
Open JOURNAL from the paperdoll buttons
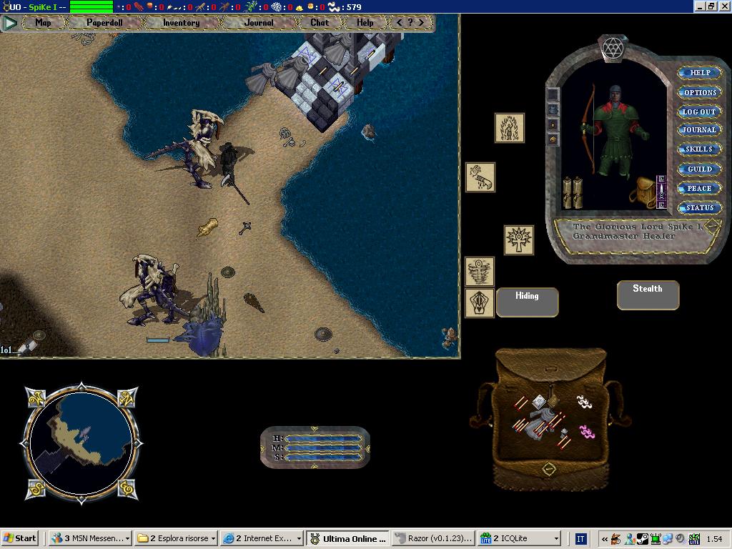click(x=700, y=130)
